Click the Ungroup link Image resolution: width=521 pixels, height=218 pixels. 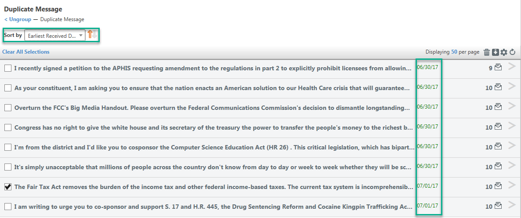click(18, 19)
